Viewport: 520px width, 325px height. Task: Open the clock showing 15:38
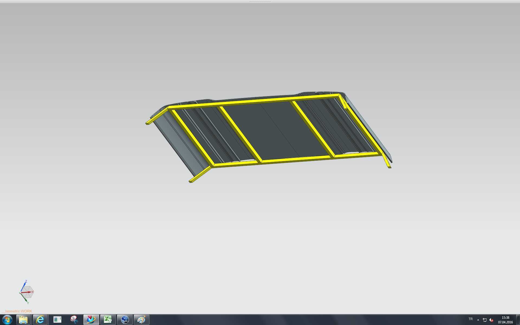click(505, 320)
